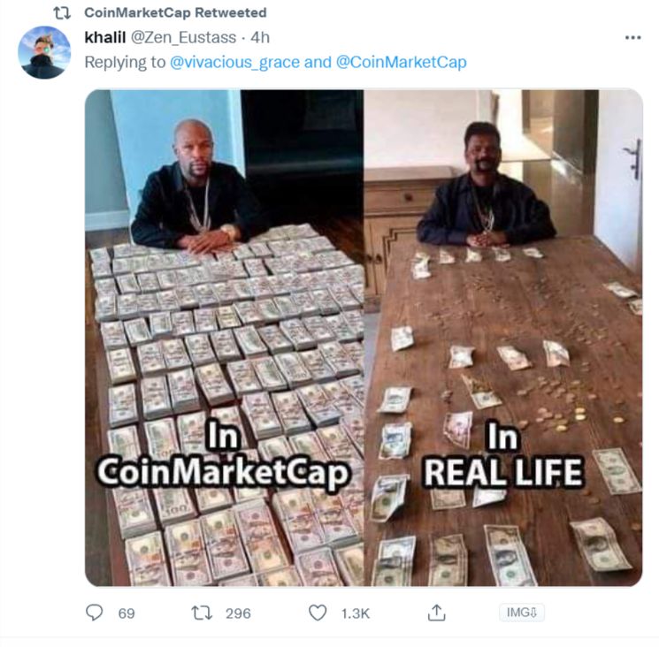
Task: Click the 296 retweets count
Action: click(x=238, y=613)
